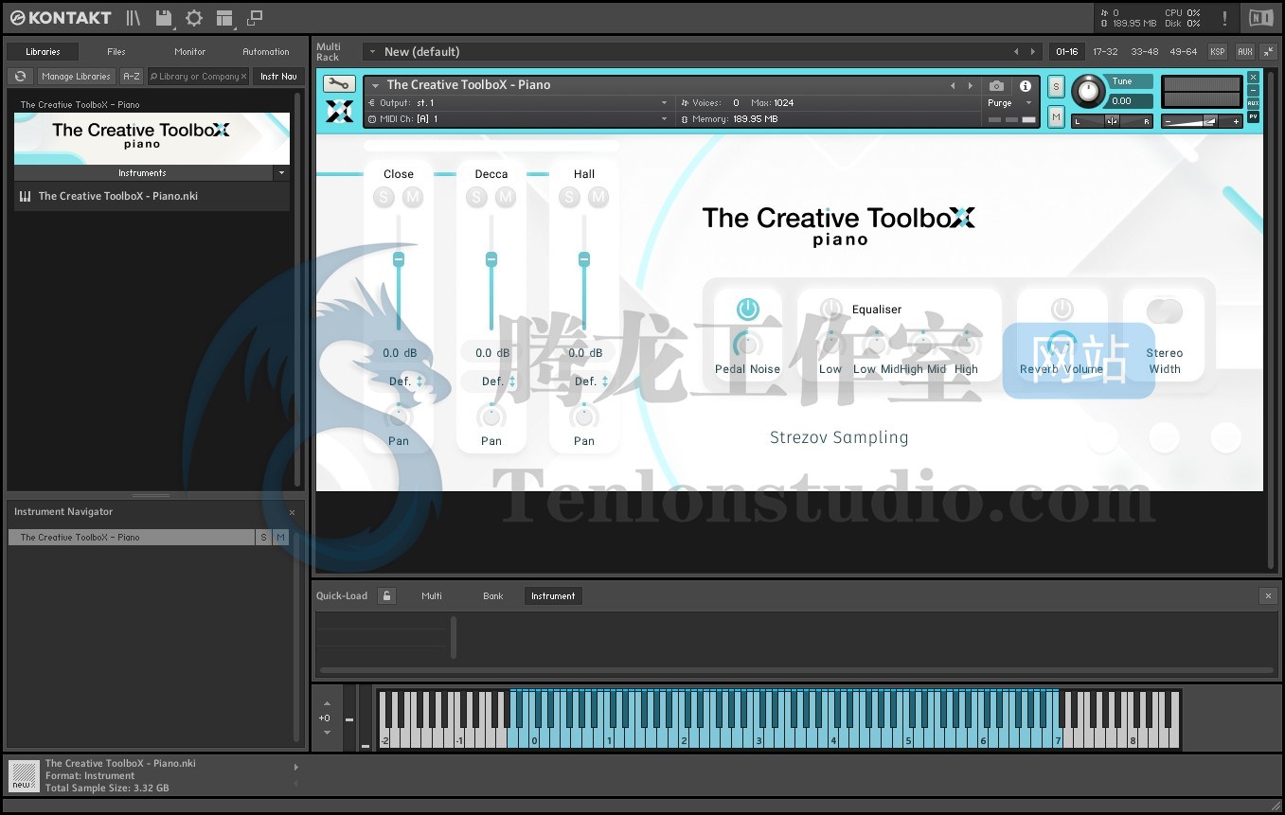Select rack page 17-32

click(1105, 51)
